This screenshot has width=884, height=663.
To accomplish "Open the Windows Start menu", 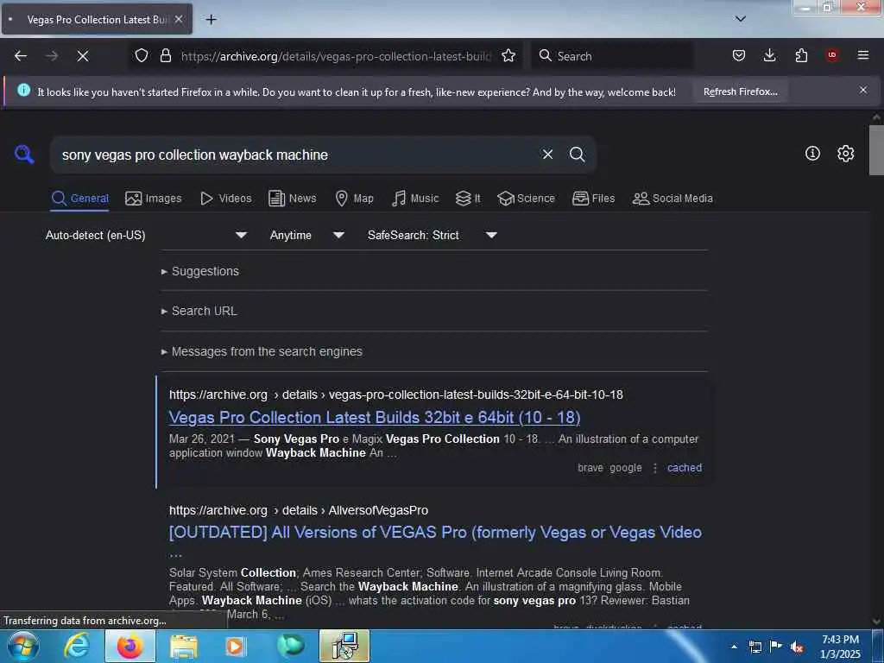I will 22,646.
